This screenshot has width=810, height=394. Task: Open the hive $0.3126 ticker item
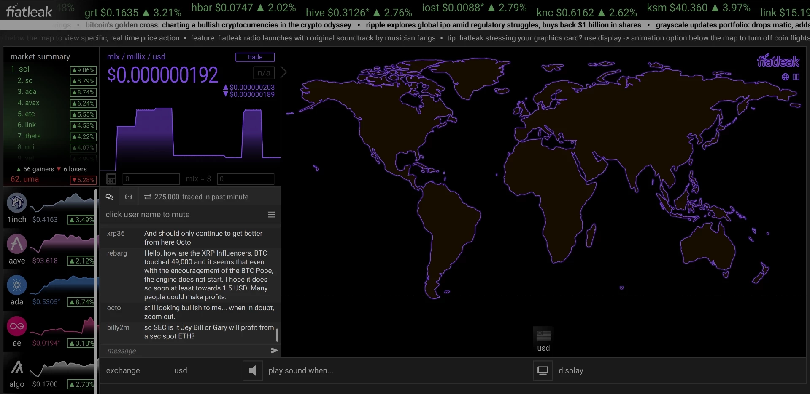(x=359, y=13)
